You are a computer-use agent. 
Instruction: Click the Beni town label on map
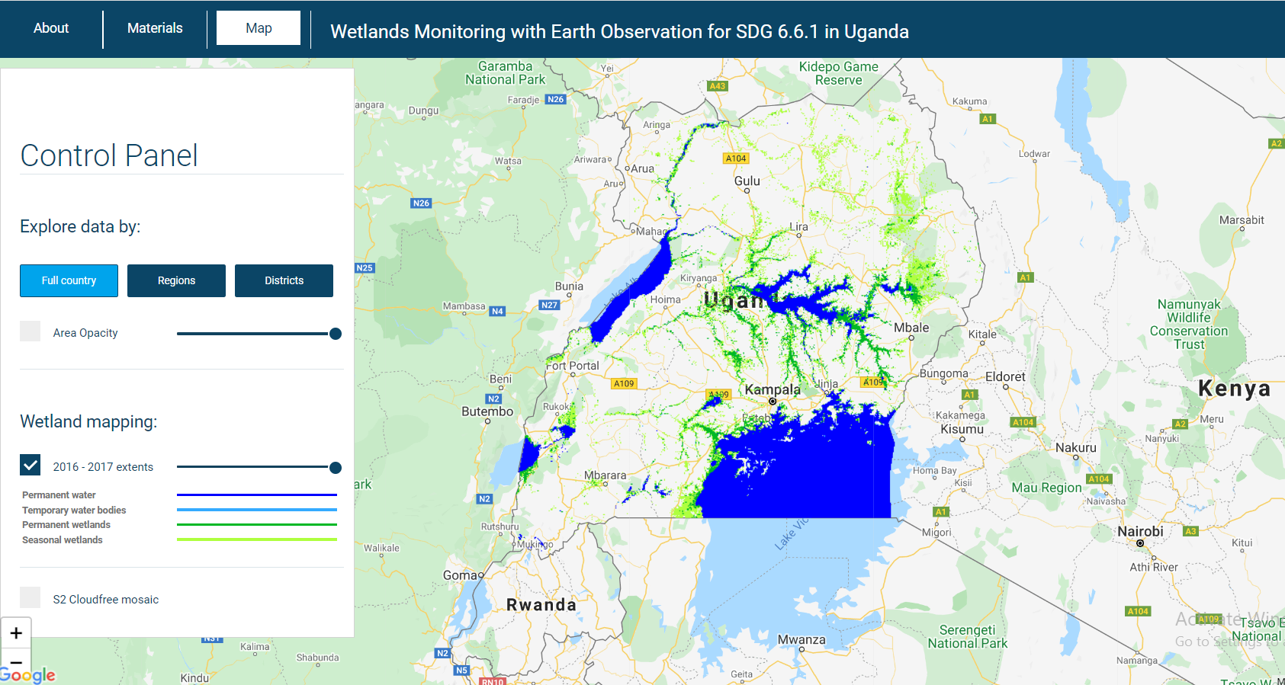tap(500, 379)
